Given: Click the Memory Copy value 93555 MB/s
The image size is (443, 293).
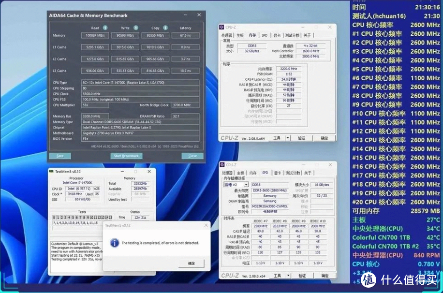Looking at the screenshot, I should click(155, 35).
